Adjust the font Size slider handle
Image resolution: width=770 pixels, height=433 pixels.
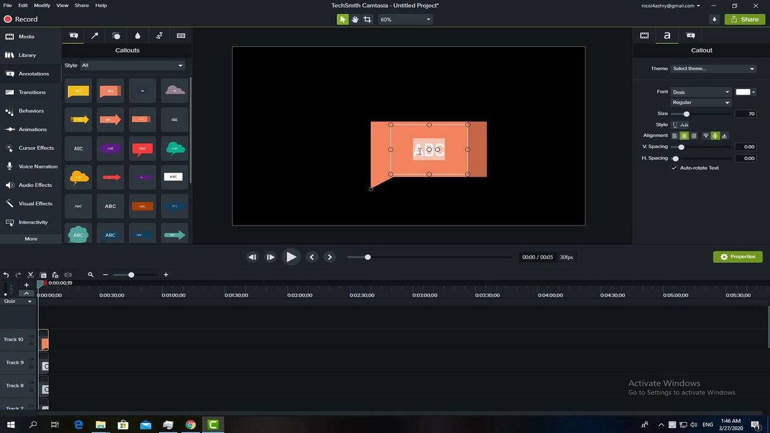click(x=686, y=114)
